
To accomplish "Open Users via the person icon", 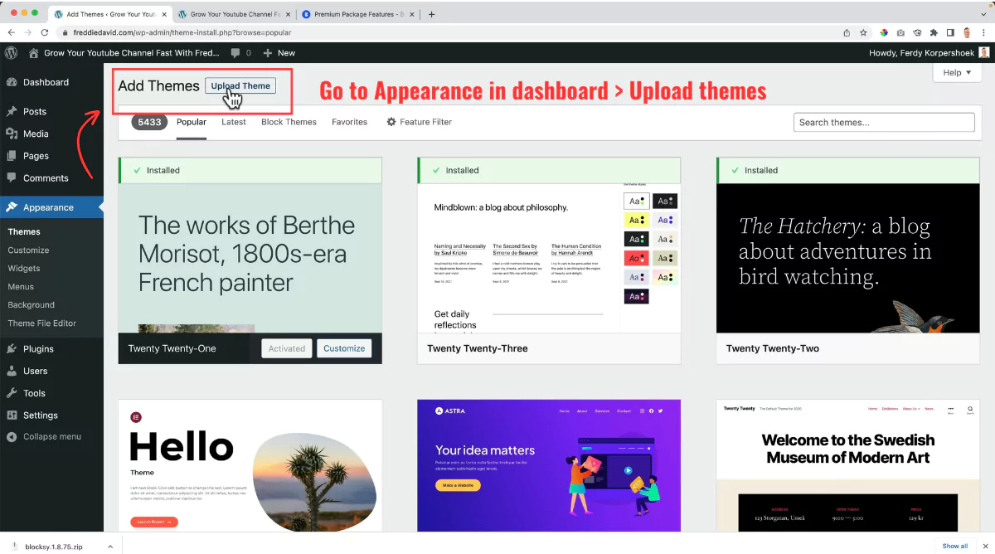I will pos(14,371).
